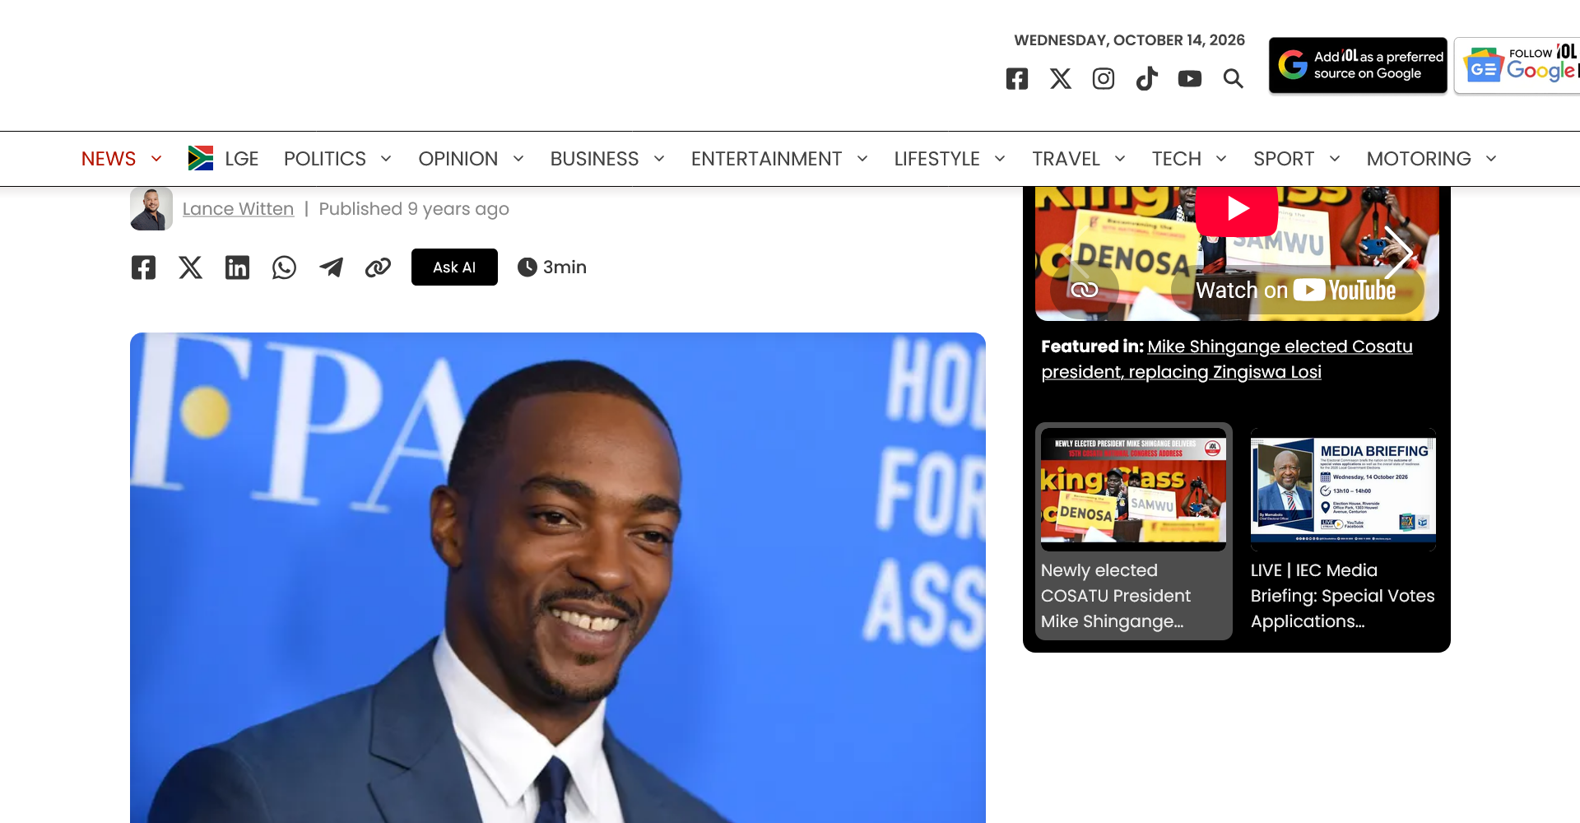Open the TRAVEL section
This screenshot has height=823, width=1580.
coord(1066,159)
